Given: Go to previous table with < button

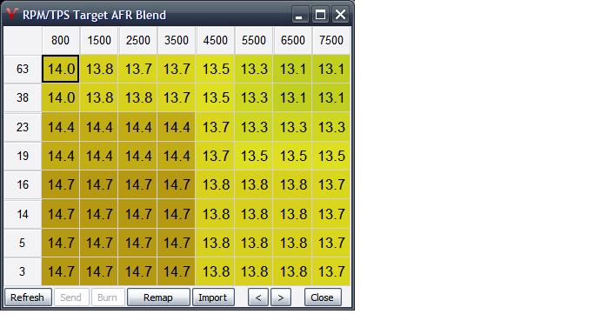Looking at the screenshot, I should pos(258,297).
